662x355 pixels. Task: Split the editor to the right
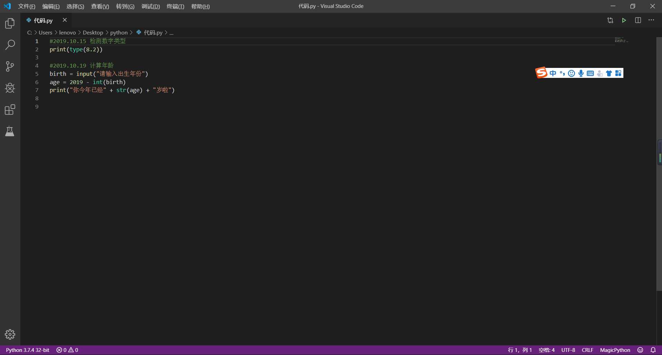click(638, 20)
